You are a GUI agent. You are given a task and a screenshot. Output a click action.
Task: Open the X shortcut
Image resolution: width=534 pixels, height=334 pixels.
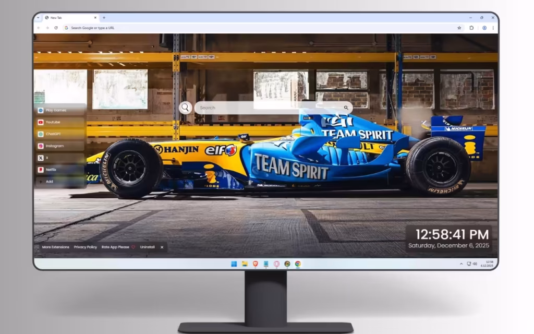click(x=60, y=158)
